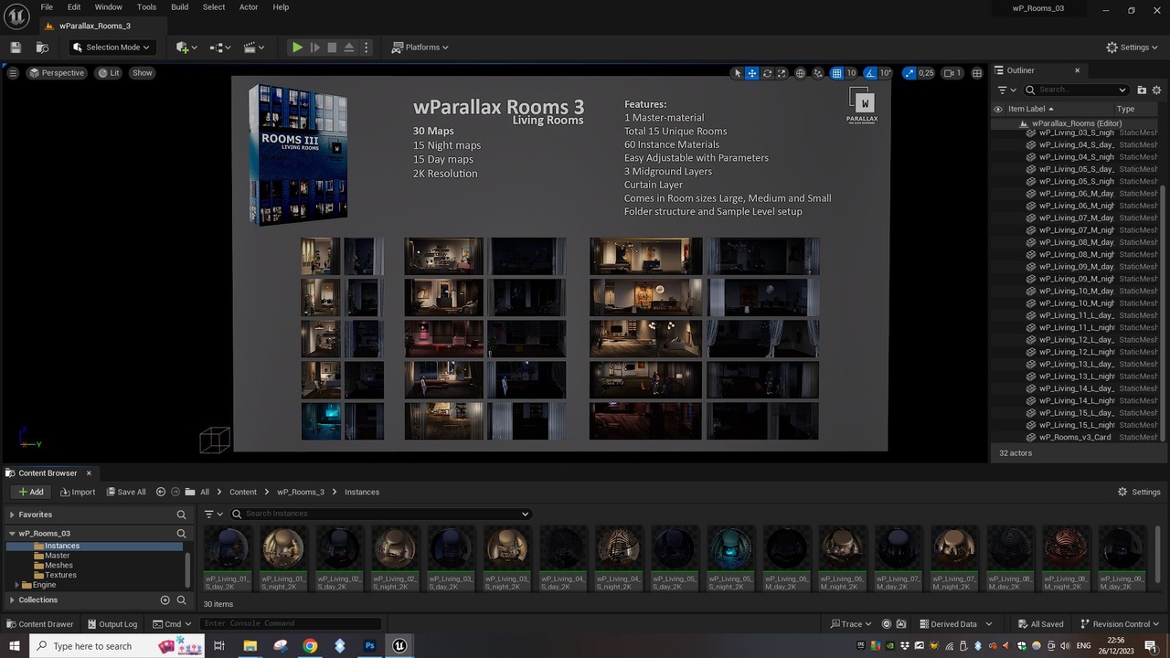The height and width of the screenshot is (658, 1170).
Task: Open the Tools menu
Action: tap(146, 7)
